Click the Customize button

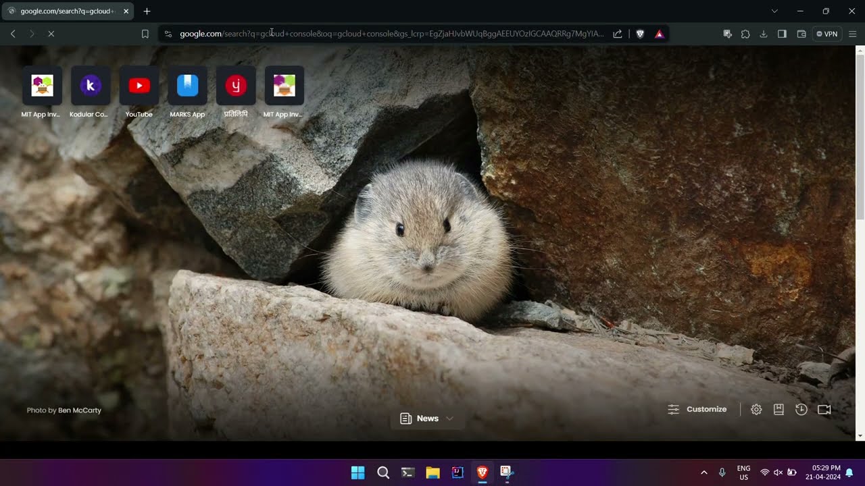pos(697,410)
